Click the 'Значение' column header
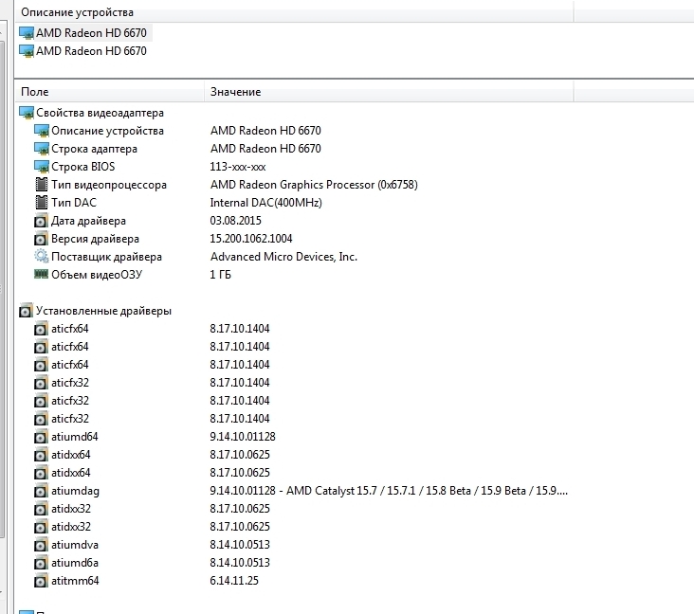This screenshot has width=694, height=614. point(235,92)
